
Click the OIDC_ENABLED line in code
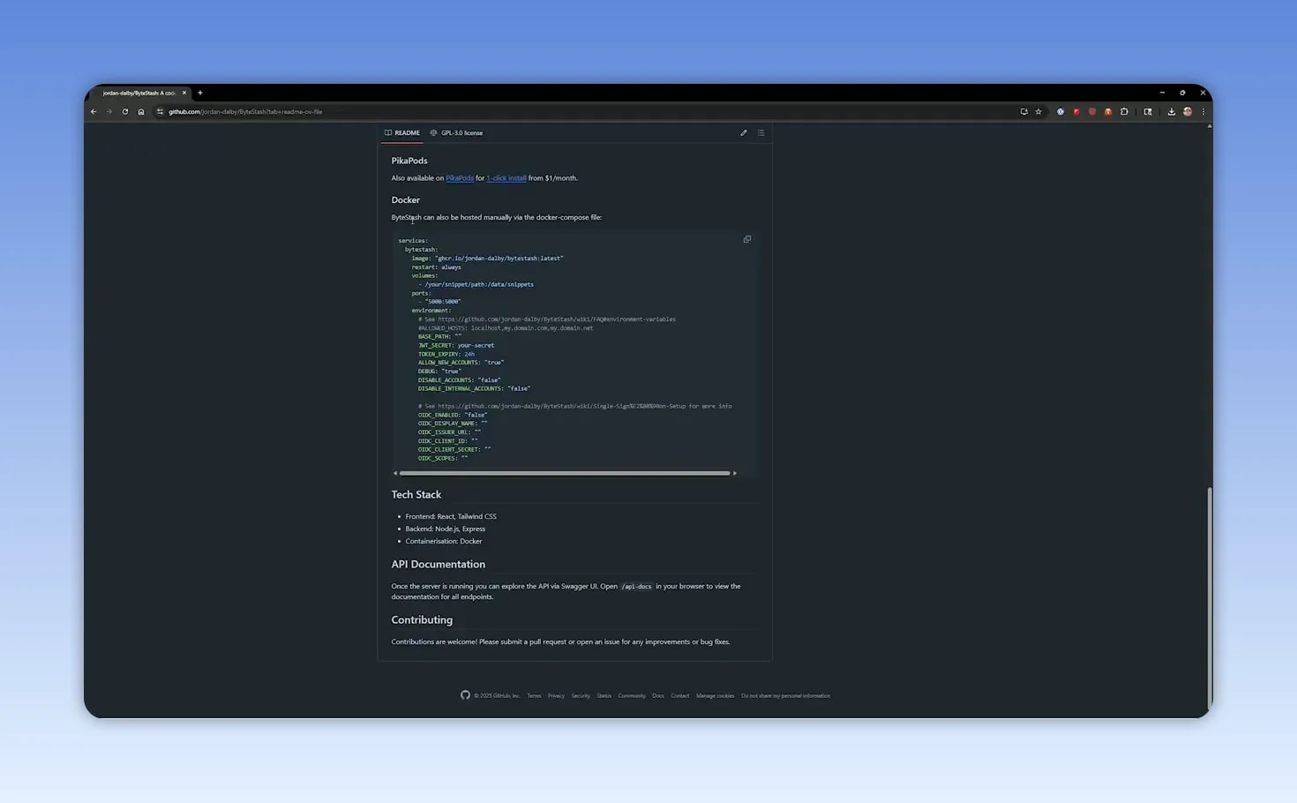click(453, 416)
